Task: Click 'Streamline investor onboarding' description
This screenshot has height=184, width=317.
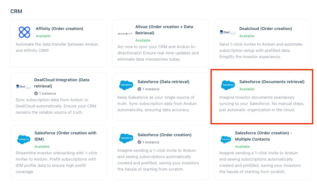Action: coord(56,162)
